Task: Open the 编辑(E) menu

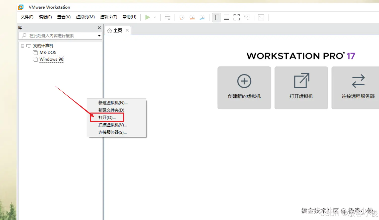Action: coord(45,17)
